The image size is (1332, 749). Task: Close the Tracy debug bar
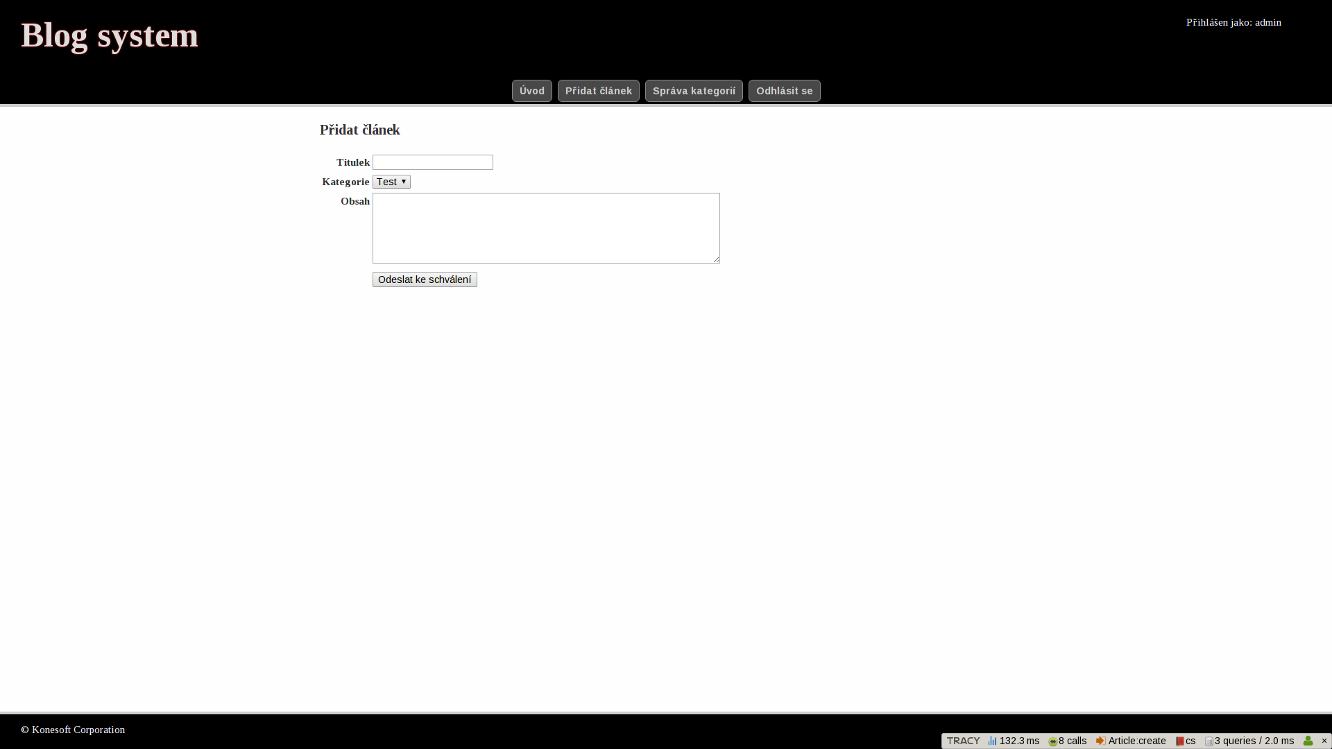click(1324, 741)
